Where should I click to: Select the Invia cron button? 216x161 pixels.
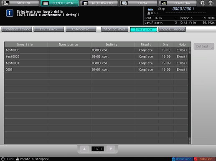(143, 29)
